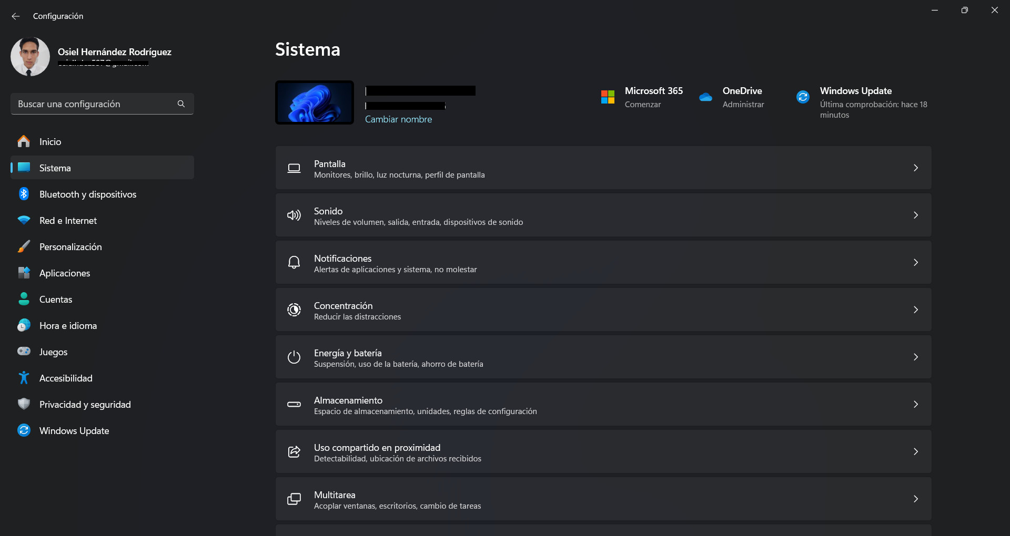This screenshot has width=1010, height=536.
Task: Click the Bluetooth icon in the sidebar
Action: 24,194
